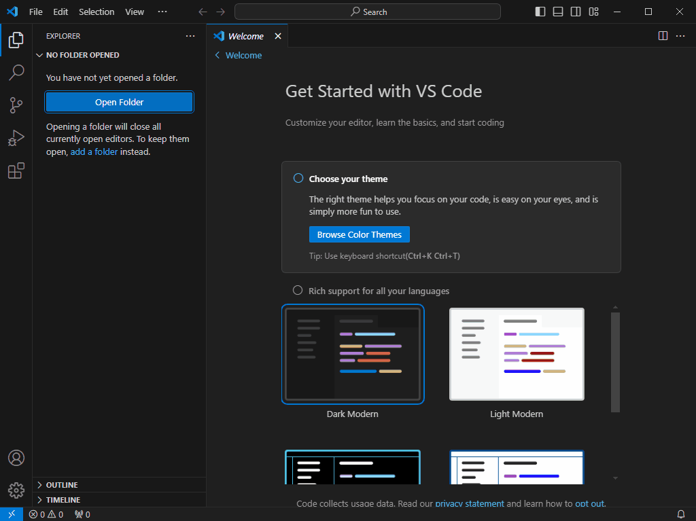This screenshot has height=521, width=696.
Task: Open the Explorer view in activity bar
Action: tap(16, 40)
